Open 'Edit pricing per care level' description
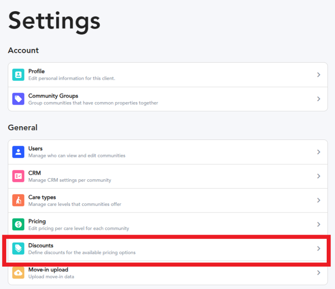This screenshot has width=335, height=289. point(79,228)
